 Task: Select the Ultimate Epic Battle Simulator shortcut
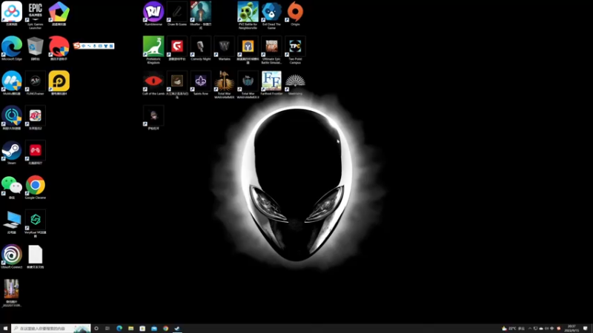tap(271, 50)
